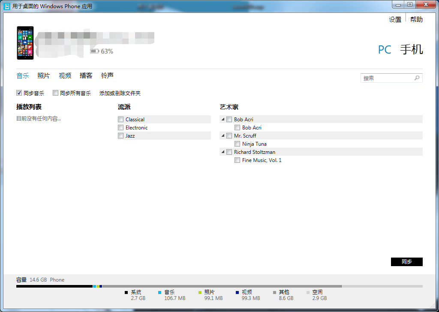Click into the 搜索 input field
439x312 pixels.
pos(387,78)
